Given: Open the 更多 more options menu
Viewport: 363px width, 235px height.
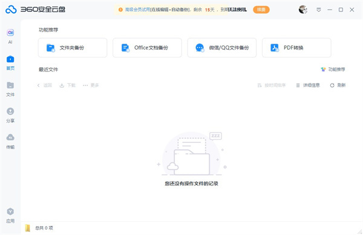Looking at the screenshot, I should [x=91, y=85].
